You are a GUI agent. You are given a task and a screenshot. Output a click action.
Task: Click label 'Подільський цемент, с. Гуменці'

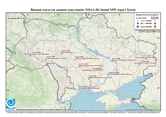57,58
